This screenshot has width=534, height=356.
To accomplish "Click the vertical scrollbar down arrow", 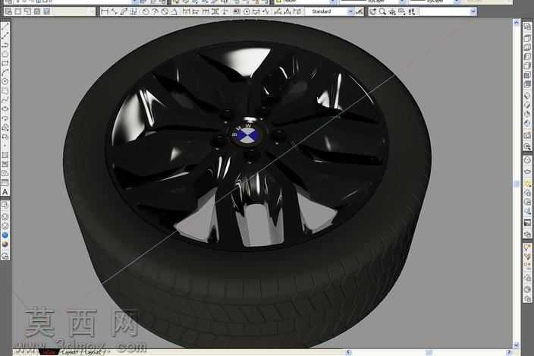I will (x=516, y=345).
